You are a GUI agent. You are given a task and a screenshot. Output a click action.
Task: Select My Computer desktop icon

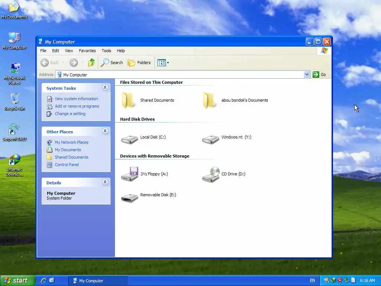(15, 41)
